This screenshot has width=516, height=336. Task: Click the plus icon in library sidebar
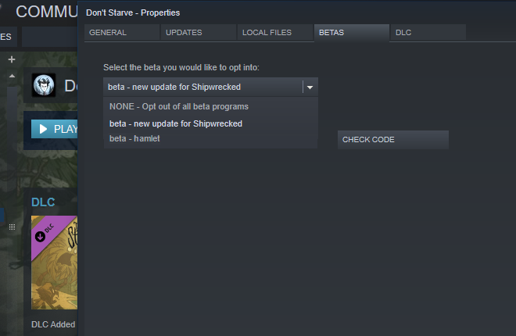[x=12, y=59]
